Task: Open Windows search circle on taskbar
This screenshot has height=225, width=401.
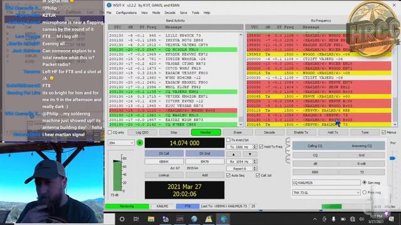Action: tap(122, 219)
